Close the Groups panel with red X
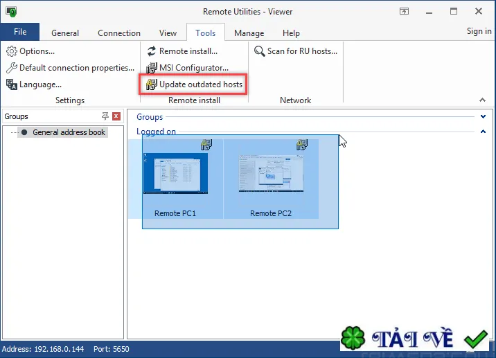The width and height of the screenshot is (496, 358). tap(116, 116)
